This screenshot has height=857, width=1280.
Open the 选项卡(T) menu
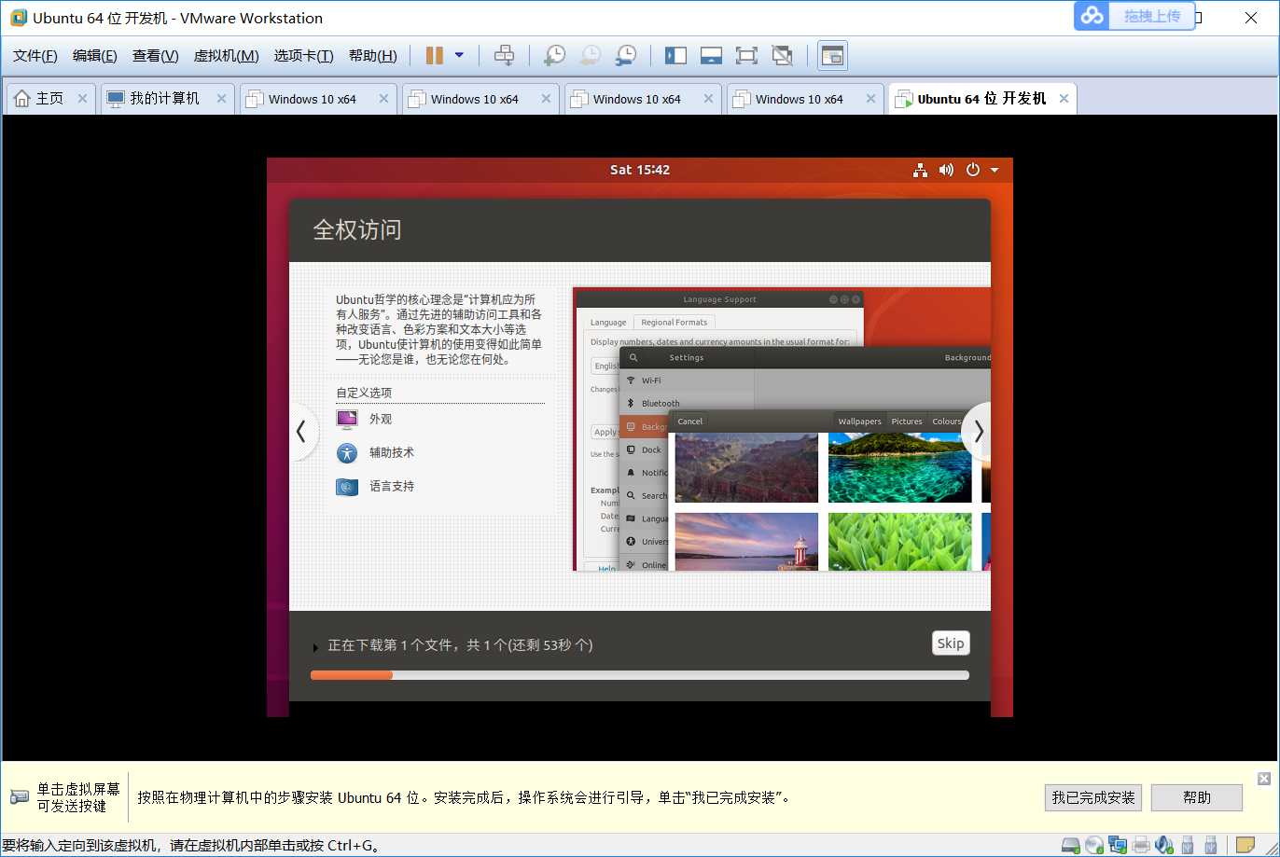[303, 56]
